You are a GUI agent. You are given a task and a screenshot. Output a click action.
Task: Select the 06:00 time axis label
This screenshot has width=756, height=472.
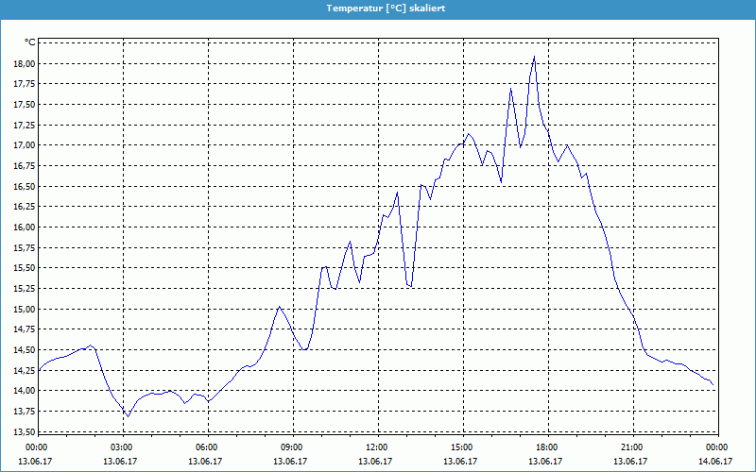[207, 447]
